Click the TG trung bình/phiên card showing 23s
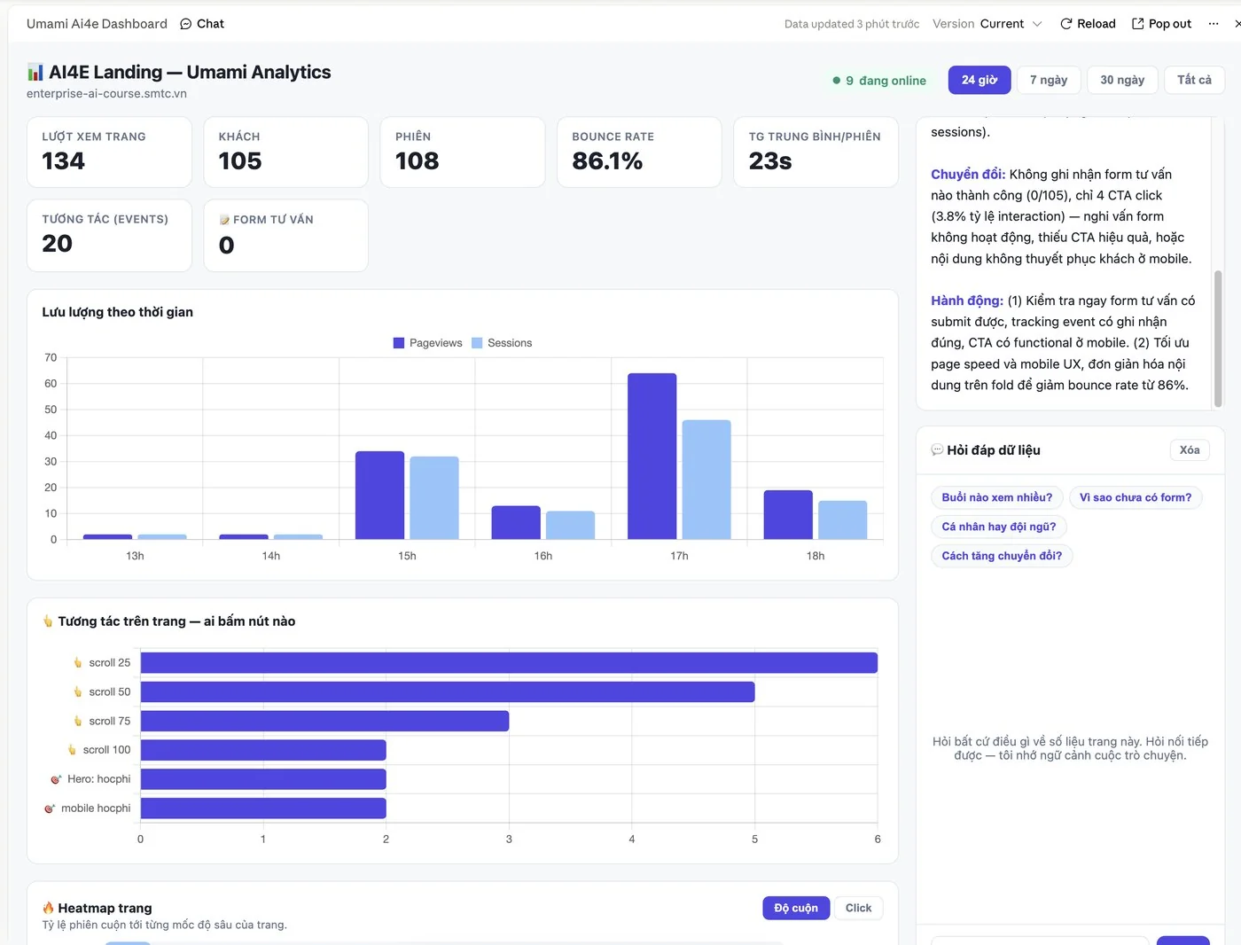The image size is (1241, 945). (x=816, y=152)
